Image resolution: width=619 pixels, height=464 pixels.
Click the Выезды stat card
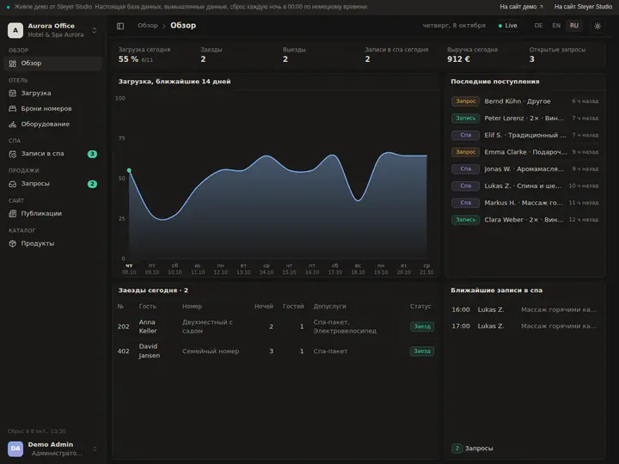[318, 55]
